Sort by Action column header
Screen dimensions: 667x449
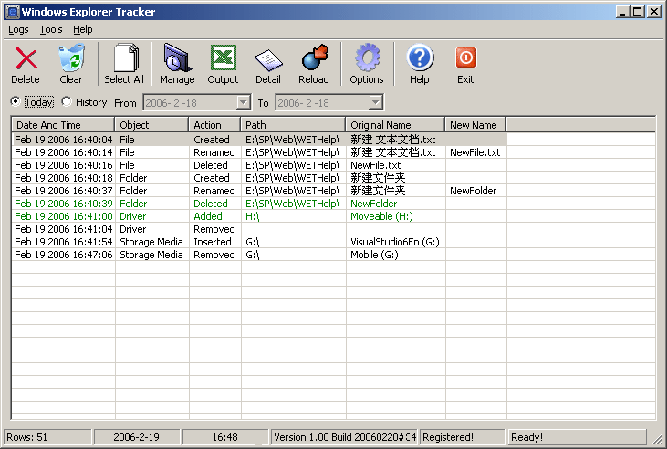click(214, 125)
